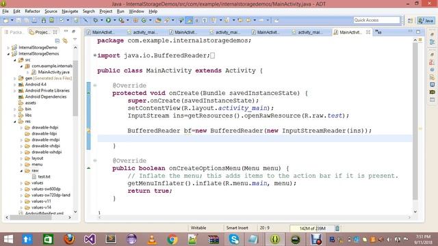Screen dimensions: 438x246
Task: Open the Android SDK Manager
Action: pyautogui.click(x=44, y=20)
